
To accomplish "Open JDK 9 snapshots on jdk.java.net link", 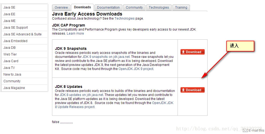I will pos(106,57).
